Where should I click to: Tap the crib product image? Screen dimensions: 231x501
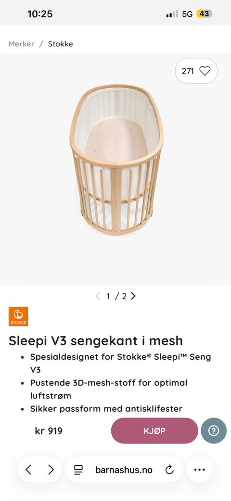pyautogui.click(x=117, y=159)
